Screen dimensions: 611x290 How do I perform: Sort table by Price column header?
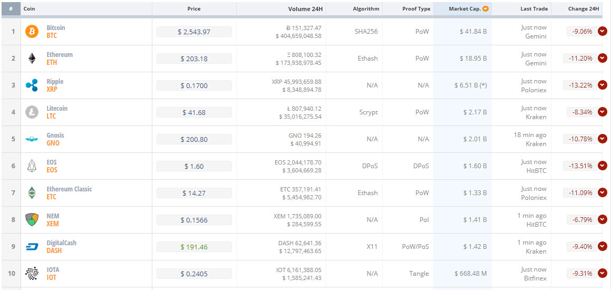pos(194,8)
